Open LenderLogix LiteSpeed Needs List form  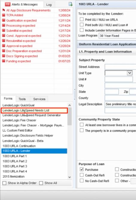34,110
